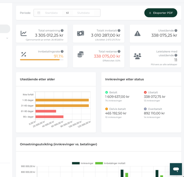The width and height of the screenshot is (184, 177).
Task: Toggle Innkrevinger legend swatch in chart
Action: pyautogui.click(x=76, y=163)
